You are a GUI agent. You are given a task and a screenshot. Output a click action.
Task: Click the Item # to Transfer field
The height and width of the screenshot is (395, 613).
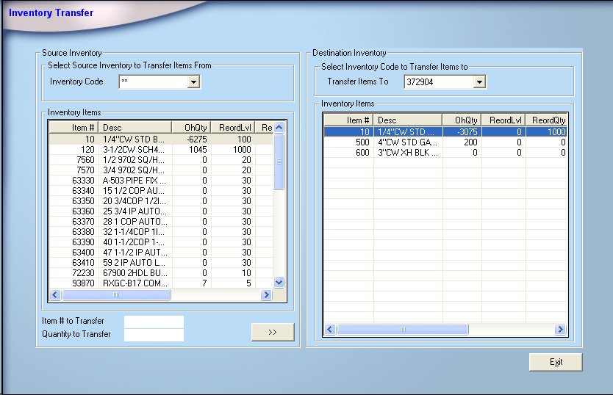coord(154,322)
